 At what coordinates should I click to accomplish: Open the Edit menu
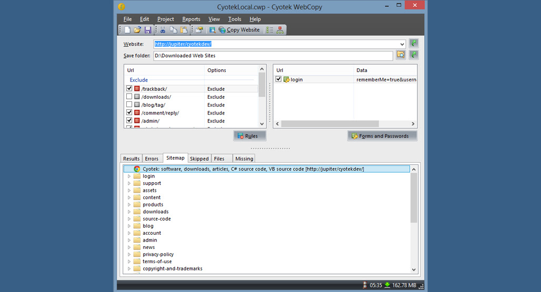coord(145,19)
